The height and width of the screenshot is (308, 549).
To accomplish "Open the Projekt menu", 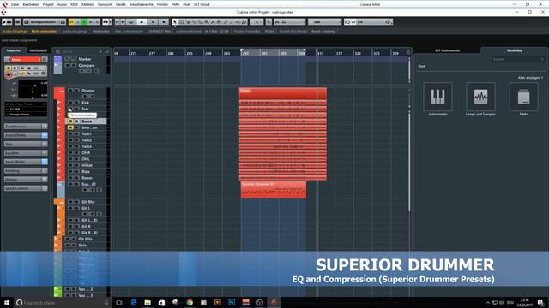I will pos(48,4).
